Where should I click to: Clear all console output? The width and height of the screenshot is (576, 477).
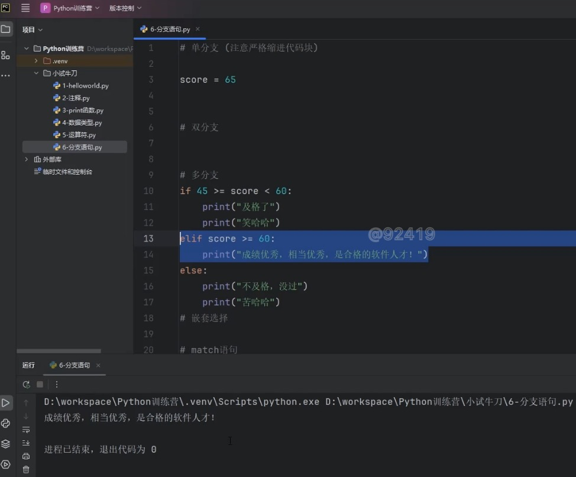[26, 469]
